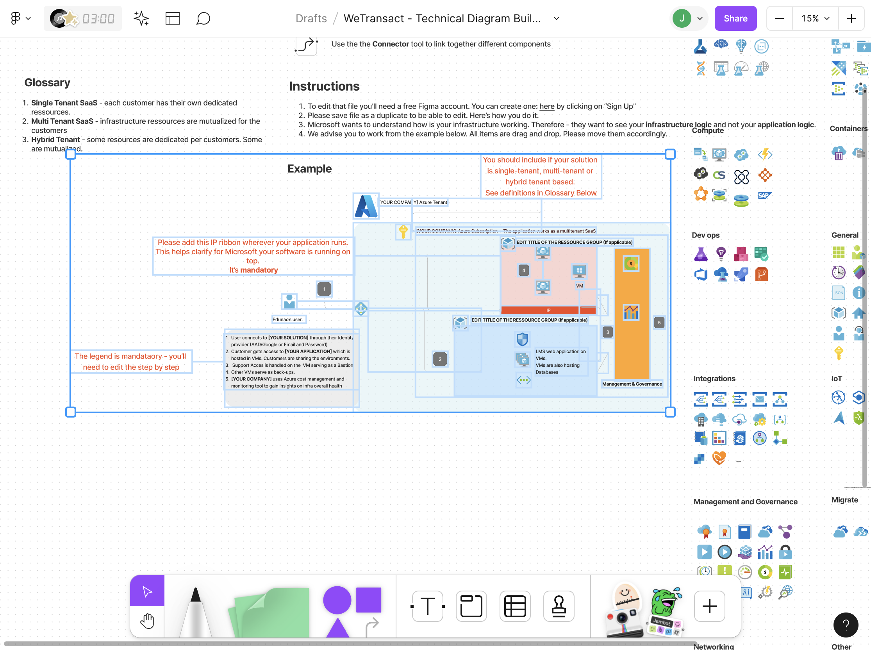Open the comments speech bubble tool

tap(203, 18)
